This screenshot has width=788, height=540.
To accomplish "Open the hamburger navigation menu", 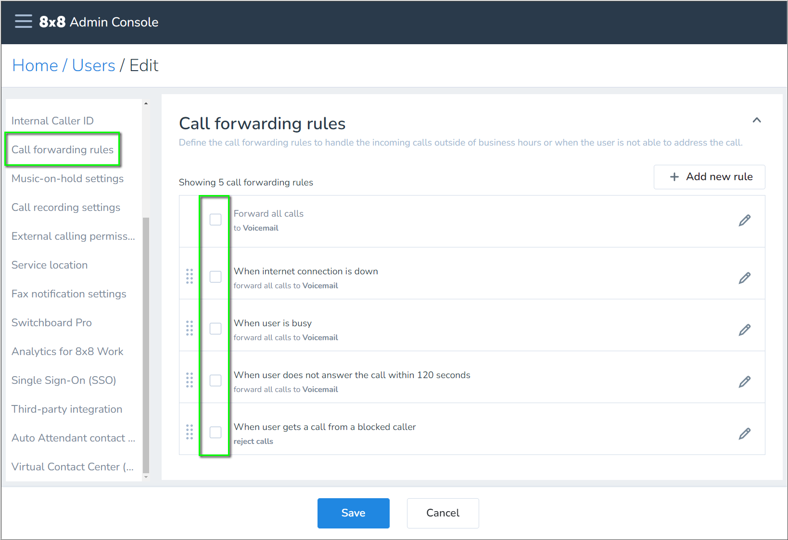I will click(x=23, y=21).
